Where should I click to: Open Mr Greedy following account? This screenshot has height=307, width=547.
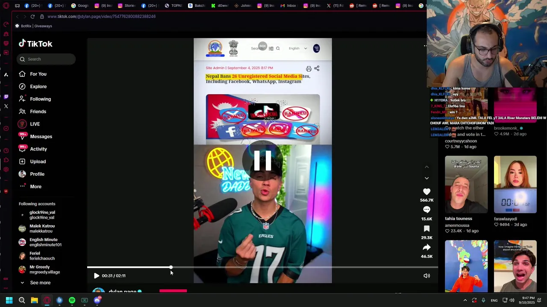pos(40,269)
